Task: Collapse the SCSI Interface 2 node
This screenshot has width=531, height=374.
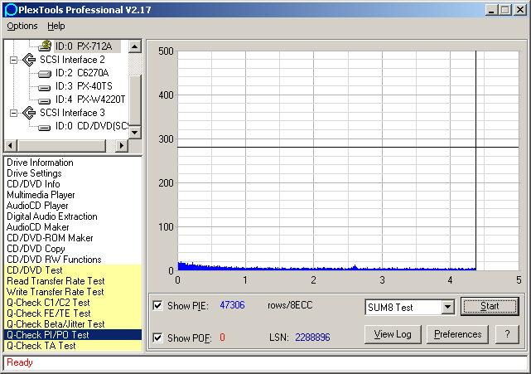Action: pyautogui.click(x=14, y=60)
